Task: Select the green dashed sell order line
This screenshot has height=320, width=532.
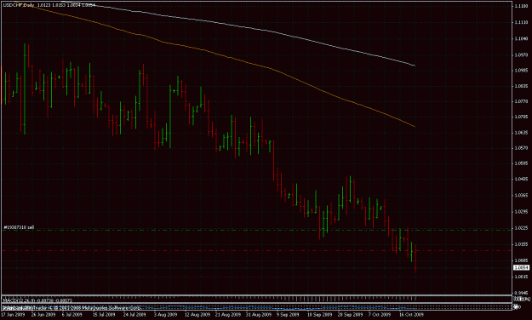Action: coord(257,230)
